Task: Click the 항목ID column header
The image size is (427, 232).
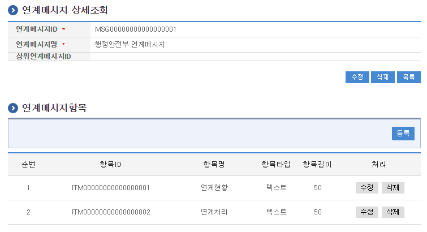Action: click(110, 165)
